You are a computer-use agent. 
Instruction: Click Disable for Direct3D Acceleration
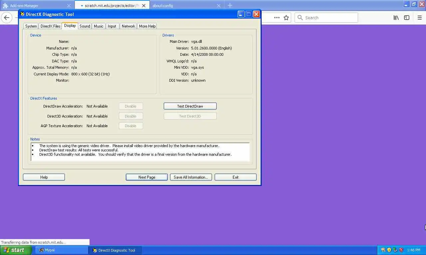click(131, 116)
